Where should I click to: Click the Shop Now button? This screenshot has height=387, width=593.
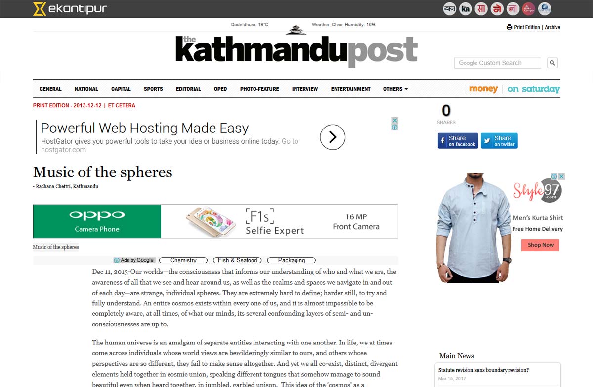540,245
